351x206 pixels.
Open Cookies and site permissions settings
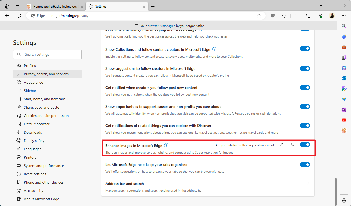[x=47, y=116]
